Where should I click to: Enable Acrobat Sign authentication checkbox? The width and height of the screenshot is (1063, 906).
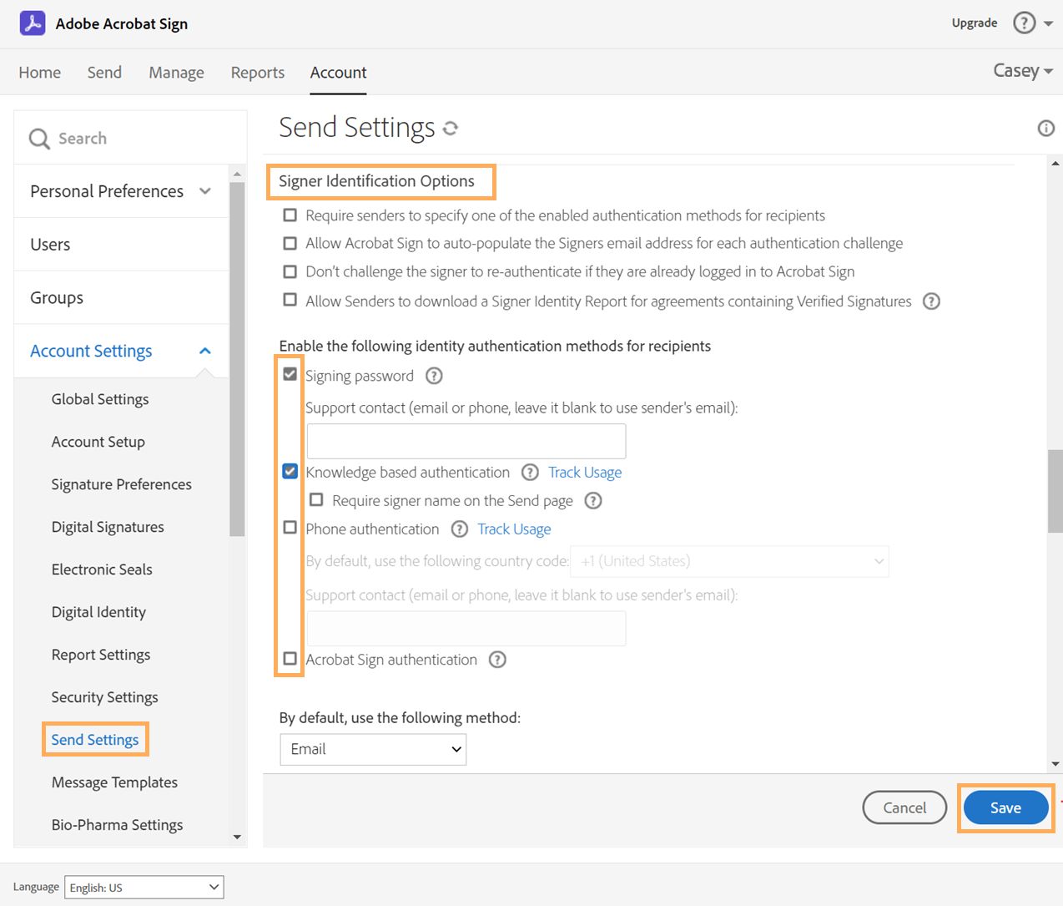coord(290,659)
